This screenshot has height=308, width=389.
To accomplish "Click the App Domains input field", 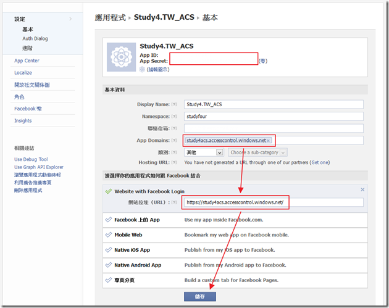I will tap(274, 140).
